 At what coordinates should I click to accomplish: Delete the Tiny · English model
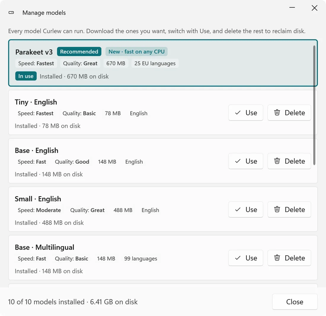[x=289, y=113]
